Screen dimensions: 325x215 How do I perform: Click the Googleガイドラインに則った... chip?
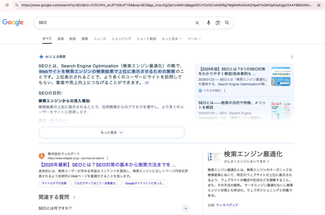(x=145, y=183)
